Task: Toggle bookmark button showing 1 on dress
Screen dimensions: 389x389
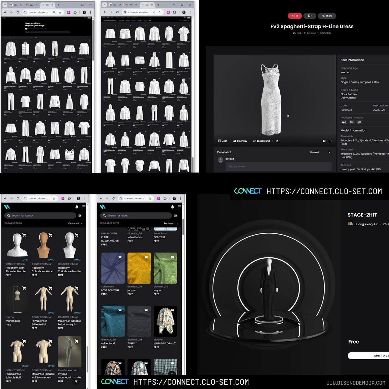Action: coord(310,16)
